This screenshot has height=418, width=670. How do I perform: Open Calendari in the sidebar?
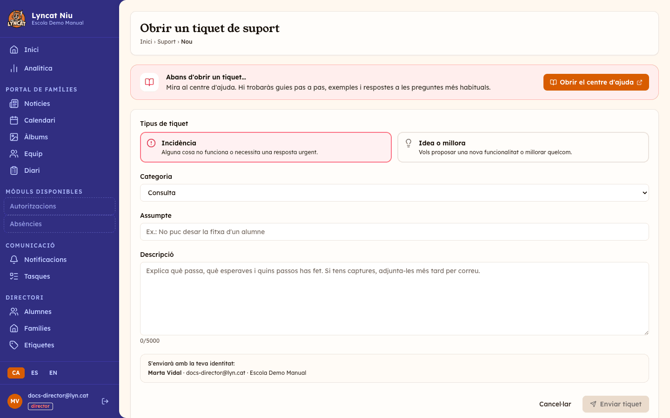pos(60,120)
